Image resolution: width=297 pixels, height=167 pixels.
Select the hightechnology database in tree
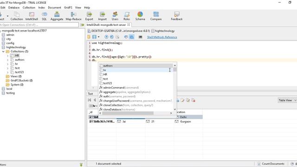click(16, 47)
